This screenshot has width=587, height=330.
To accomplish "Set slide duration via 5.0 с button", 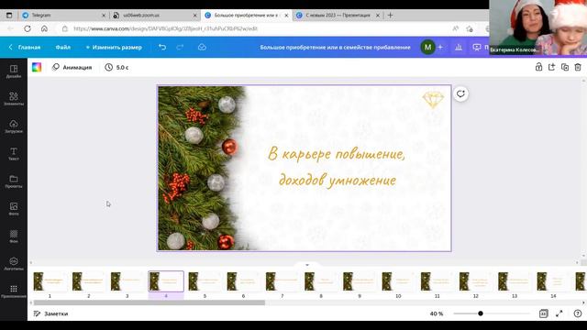I will click(116, 67).
